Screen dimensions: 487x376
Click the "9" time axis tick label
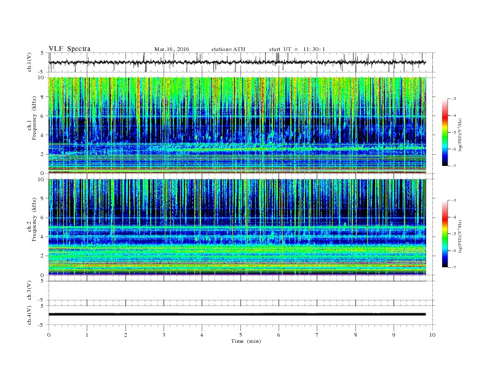coord(394,335)
